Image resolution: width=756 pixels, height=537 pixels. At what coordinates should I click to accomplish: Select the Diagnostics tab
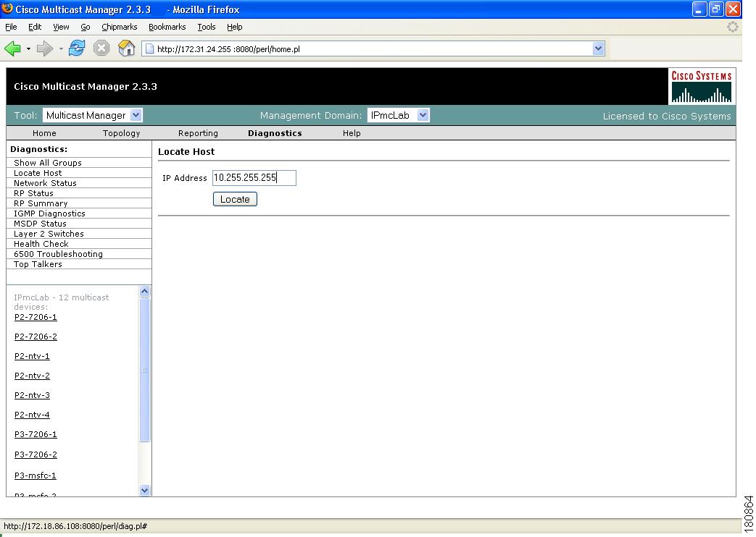point(275,133)
